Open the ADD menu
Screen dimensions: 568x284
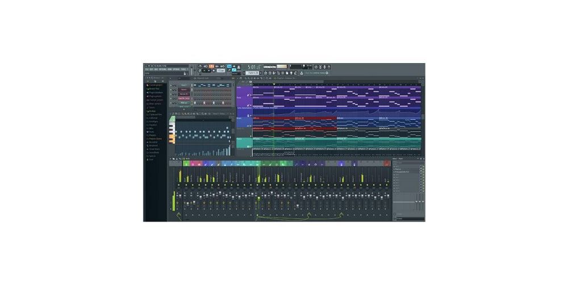(x=156, y=69)
